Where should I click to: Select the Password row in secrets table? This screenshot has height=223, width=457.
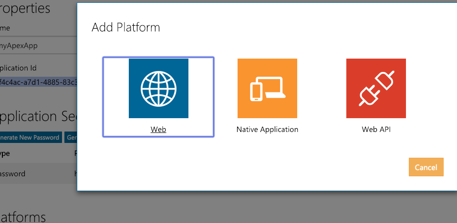tap(39, 174)
